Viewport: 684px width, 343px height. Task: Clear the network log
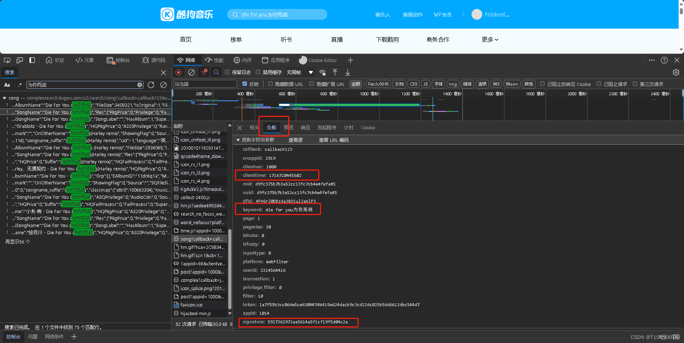tap(191, 72)
